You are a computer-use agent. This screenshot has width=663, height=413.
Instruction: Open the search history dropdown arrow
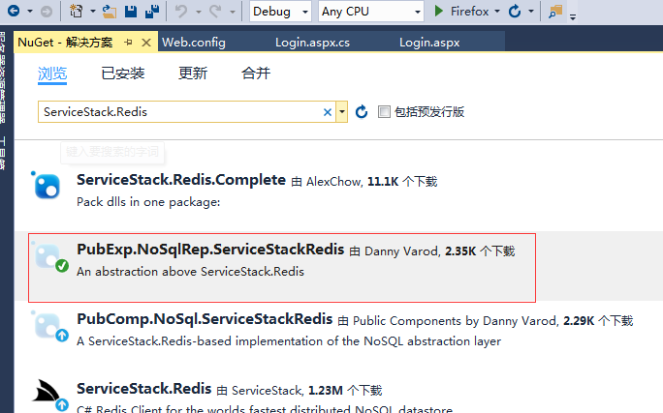(x=341, y=112)
